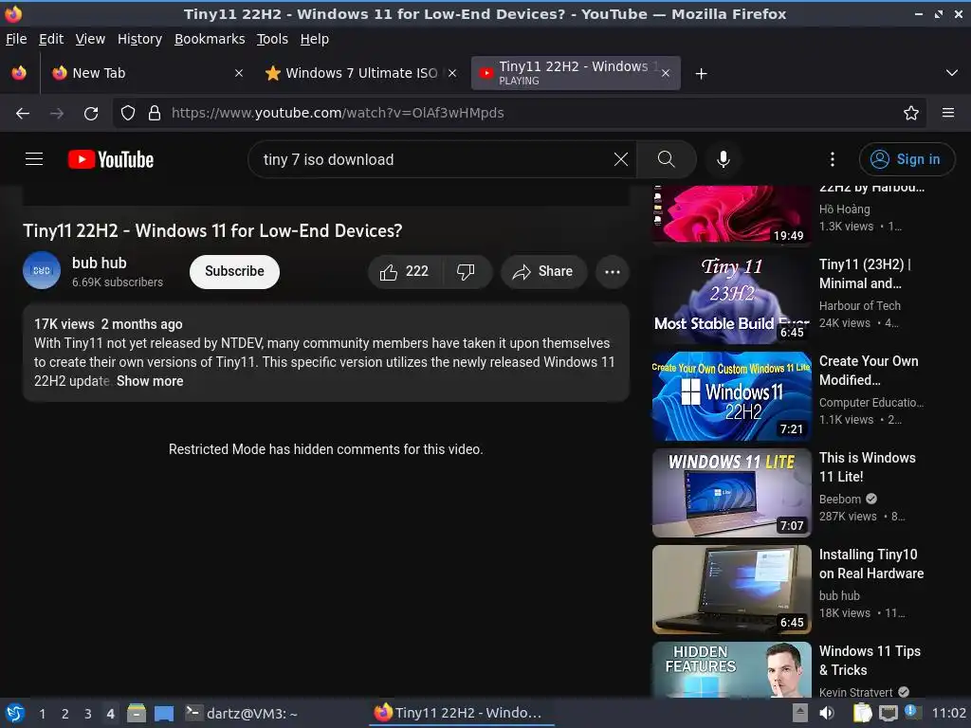Open the Edit menu

51,39
